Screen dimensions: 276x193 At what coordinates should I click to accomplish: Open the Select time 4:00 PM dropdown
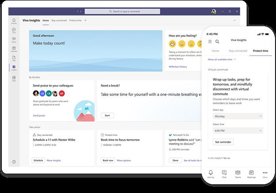pos(238,131)
